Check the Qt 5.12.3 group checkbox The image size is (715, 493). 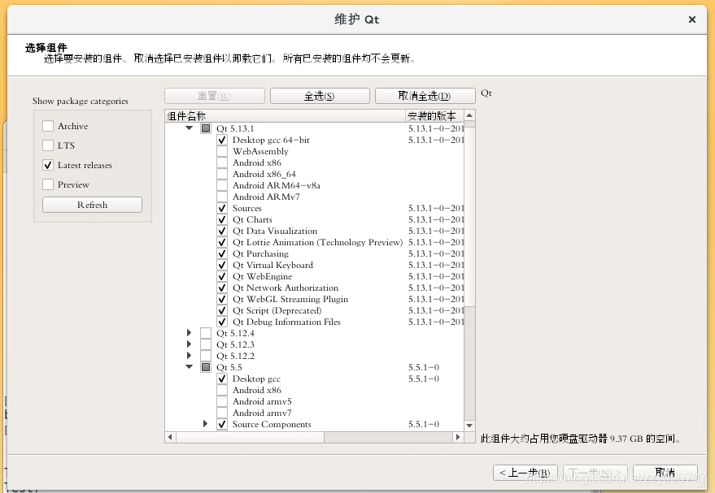[206, 344]
